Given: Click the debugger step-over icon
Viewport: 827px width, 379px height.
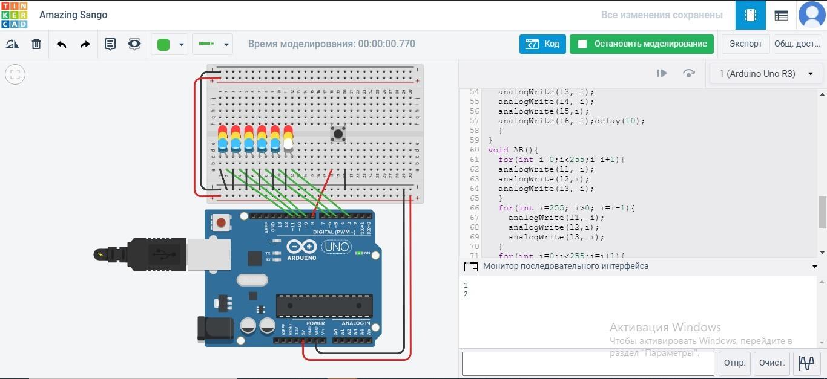Looking at the screenshot, I should 689,73.
